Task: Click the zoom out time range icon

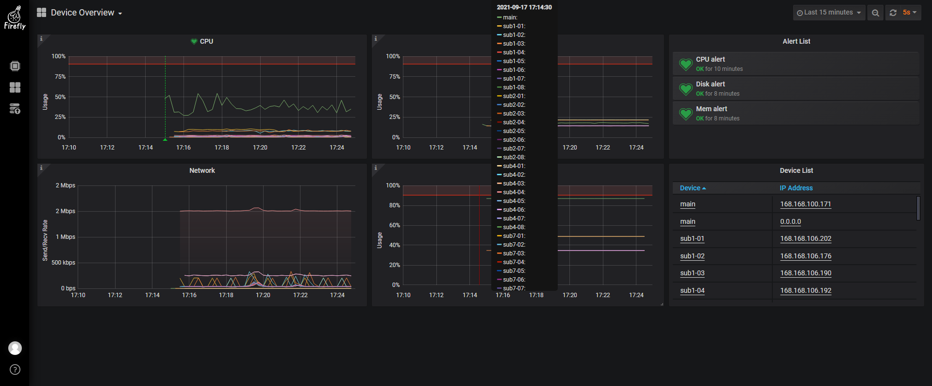Action: coord(875,13)
